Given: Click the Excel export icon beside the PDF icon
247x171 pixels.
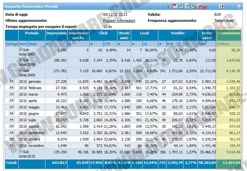Looking at the screenshot, I should point(181,6).
